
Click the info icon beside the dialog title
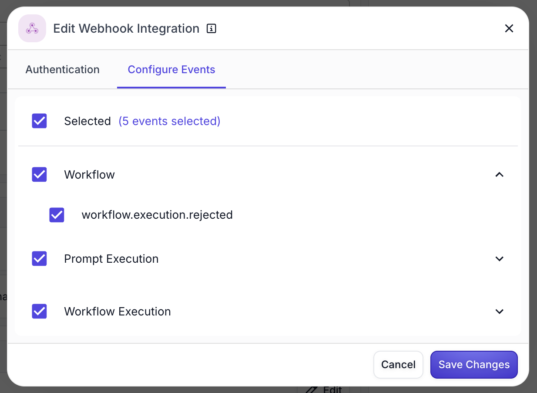tap(211, 29)
